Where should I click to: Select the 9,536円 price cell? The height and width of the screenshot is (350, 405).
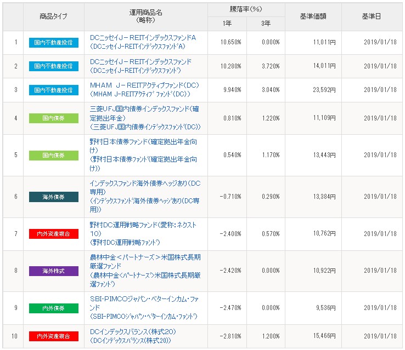(313, 308)
